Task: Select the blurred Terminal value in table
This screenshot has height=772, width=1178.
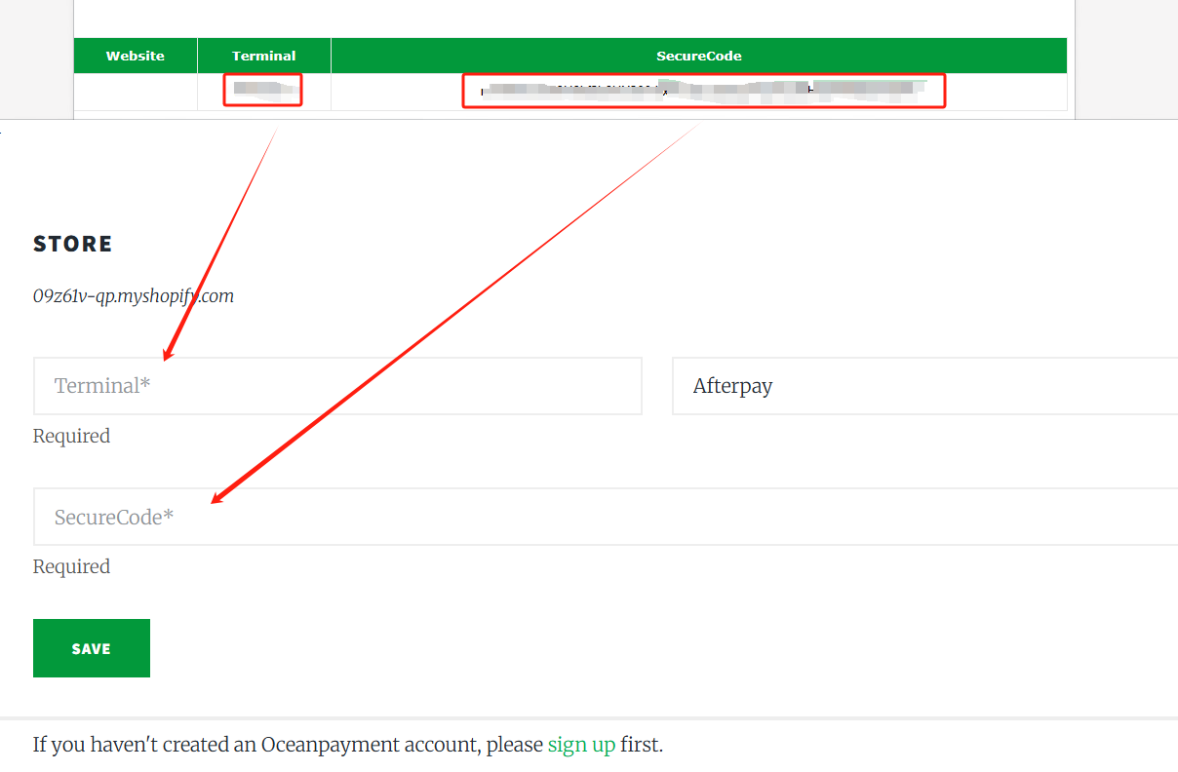Action: pos(262,90)
